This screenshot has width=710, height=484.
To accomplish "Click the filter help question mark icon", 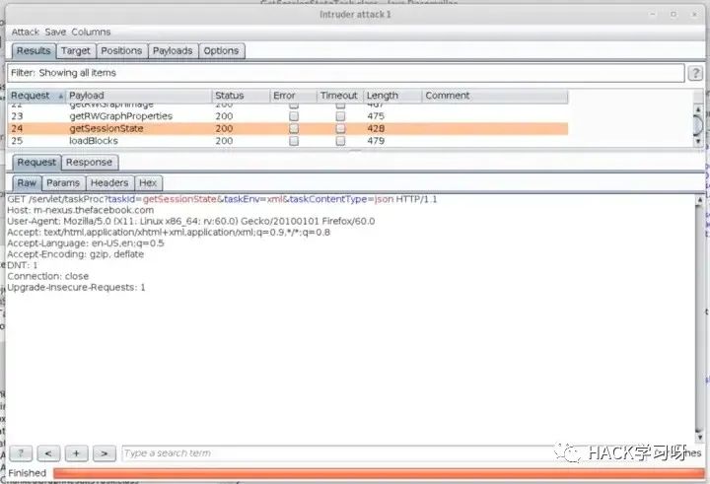I will click(697, 73).
